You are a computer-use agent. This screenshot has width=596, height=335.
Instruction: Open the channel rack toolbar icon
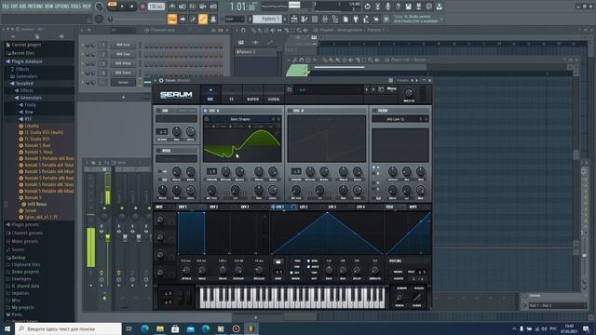(315, 19)
